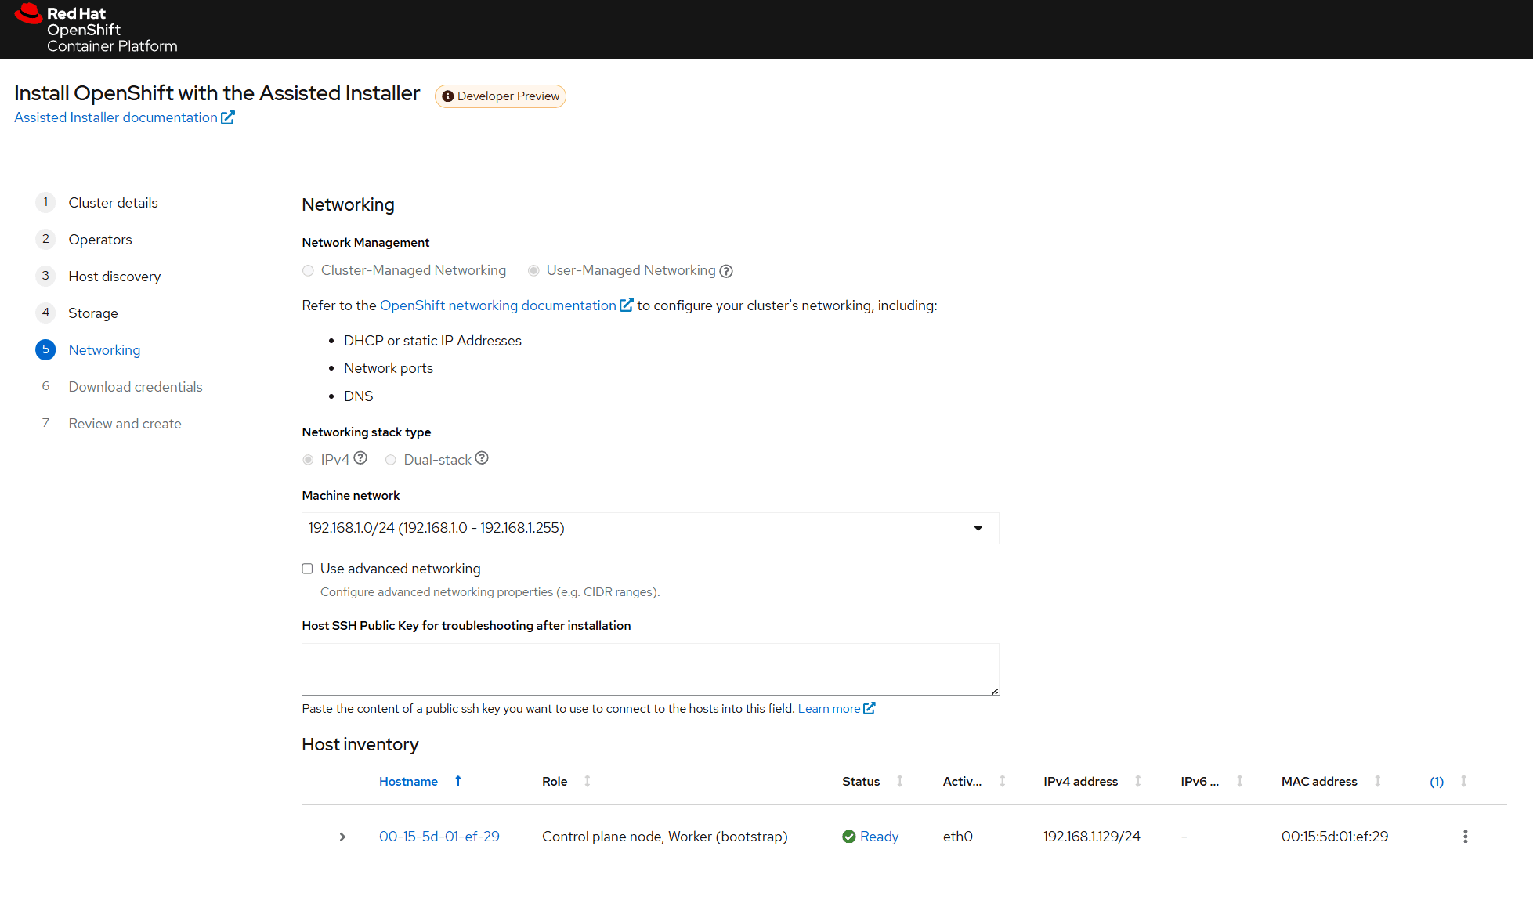The height and width of the screenshot is (911, 1533).
Task: Open the column management (1) selector
Action: (1437, 781)
